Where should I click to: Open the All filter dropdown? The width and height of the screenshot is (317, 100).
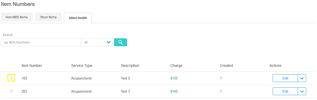97,42
